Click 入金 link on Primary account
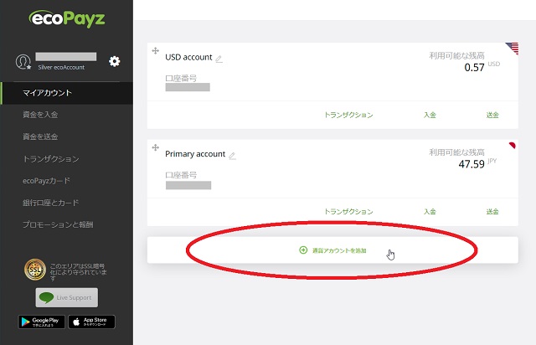536x345 pixels. point(430,212)
